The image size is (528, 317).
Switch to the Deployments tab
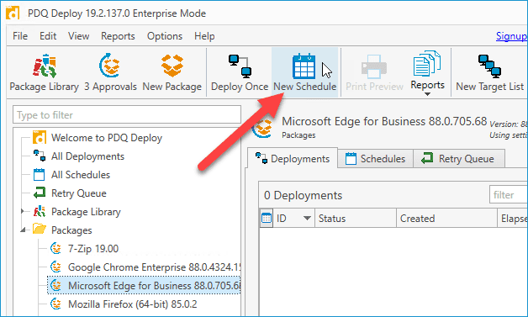coord(293,159)
